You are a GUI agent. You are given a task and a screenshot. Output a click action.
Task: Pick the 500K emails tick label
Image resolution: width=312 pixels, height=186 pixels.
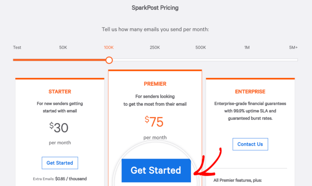tap(201, 48)
